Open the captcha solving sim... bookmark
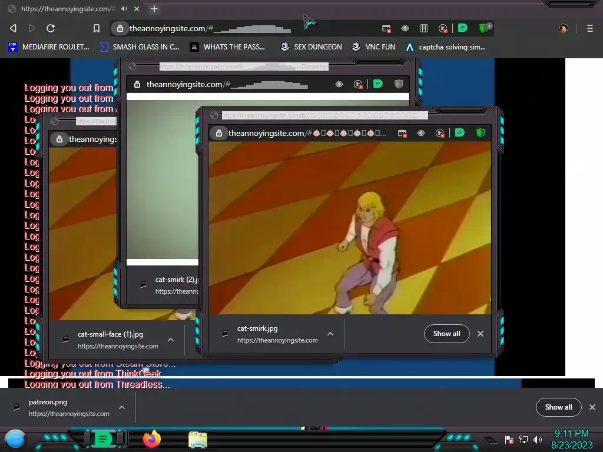Image resolution: width=603 pixels, height=452 pixels. [x=446, y=47]
